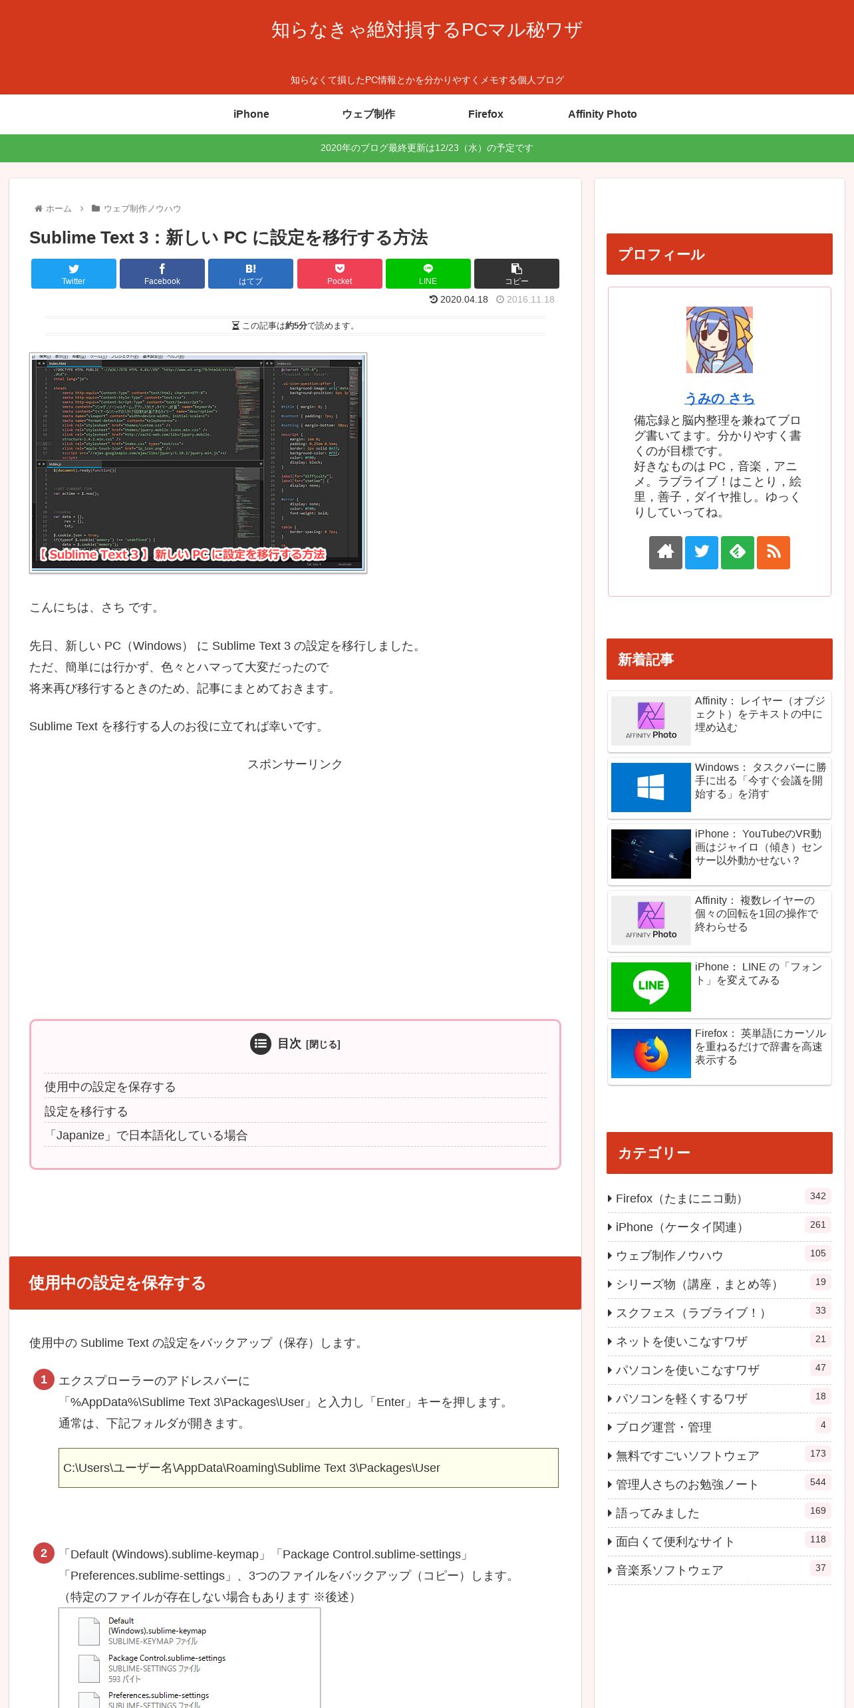Screen dimensions: 854x1708
Task: Jump to 使用中の設定を保存する section
Action: tap(110, 1087)
